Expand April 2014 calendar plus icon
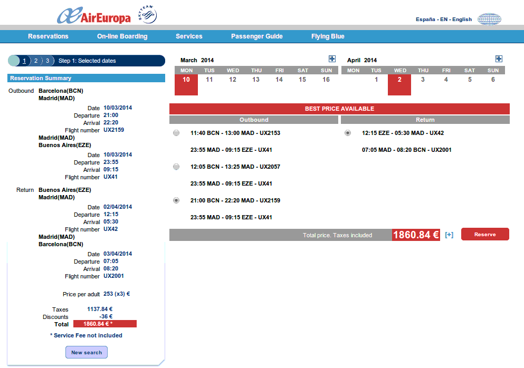Screen dimensions: 524x368 tap(499, 59)
